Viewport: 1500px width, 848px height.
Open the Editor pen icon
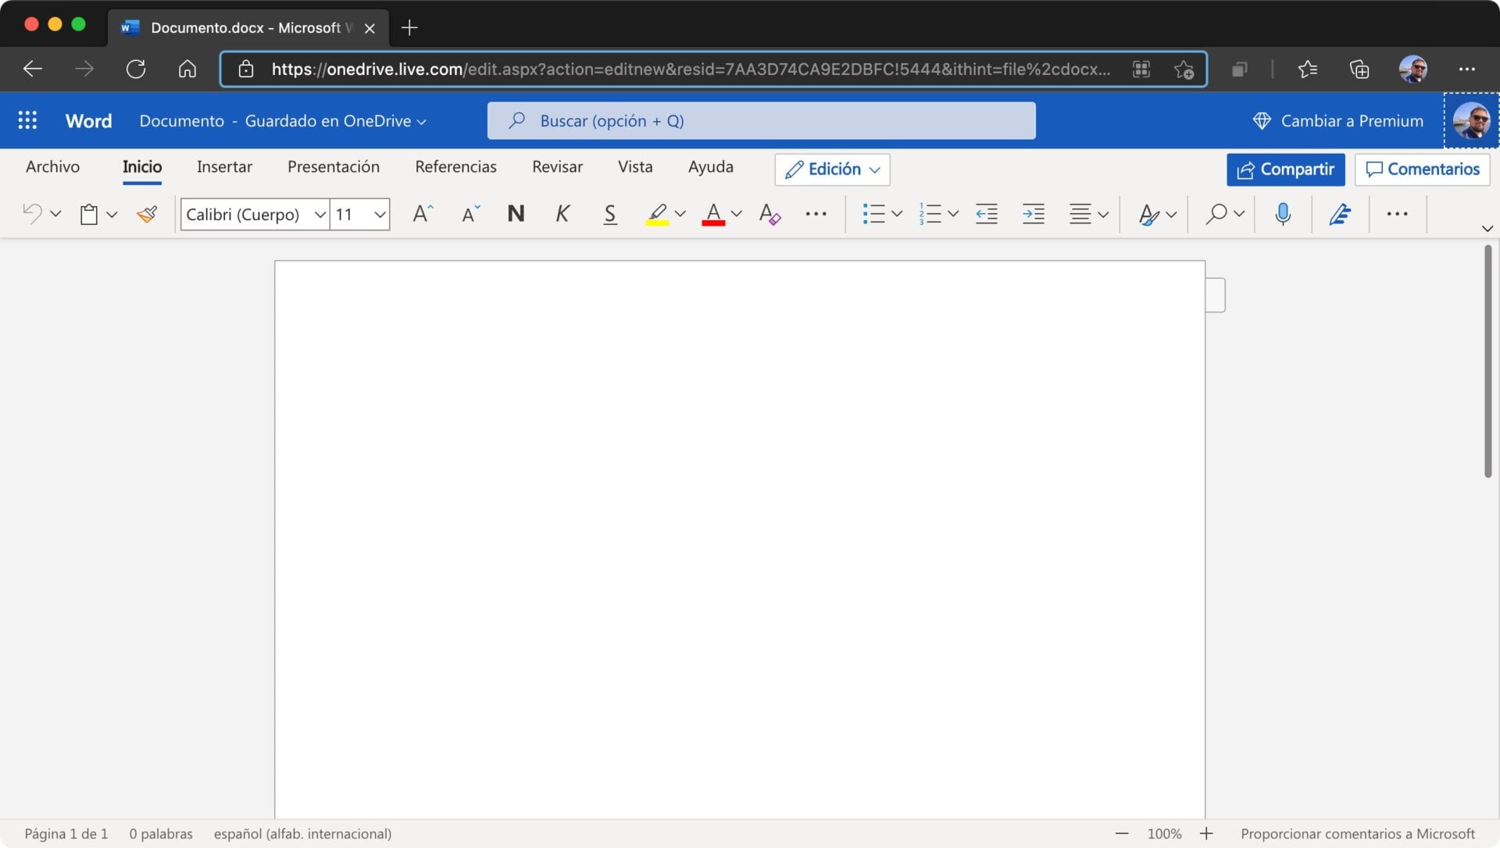pos(1340,214)
